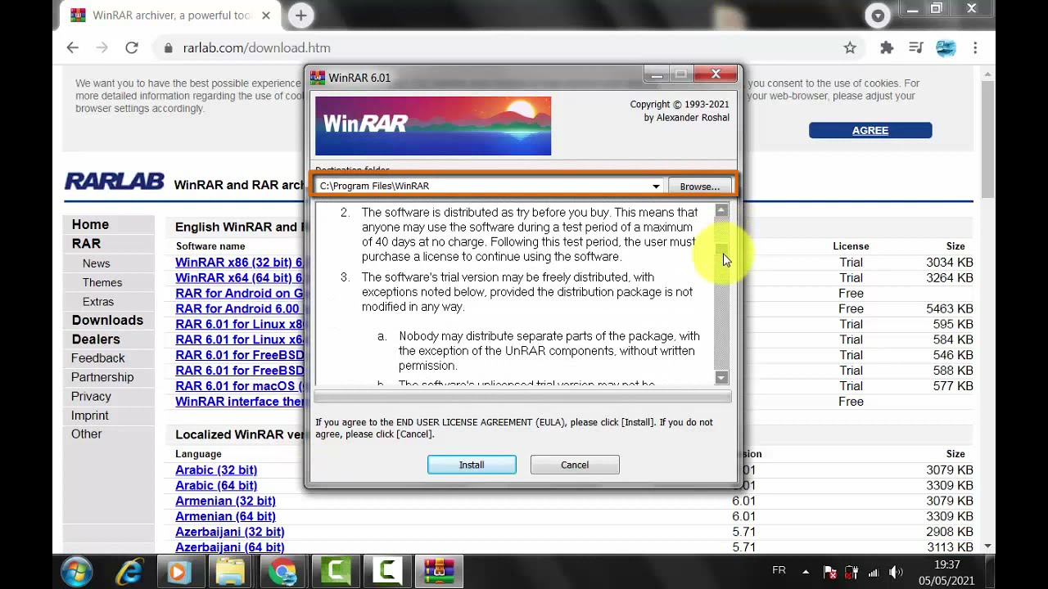Click the WinRAR 6.01 title bar icon
Screen dimensions: 1048x589
point(318,77)
